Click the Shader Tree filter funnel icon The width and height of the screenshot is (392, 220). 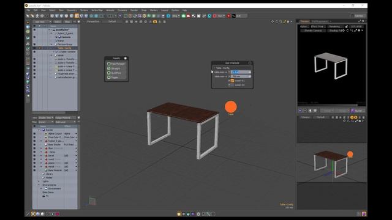79,118
